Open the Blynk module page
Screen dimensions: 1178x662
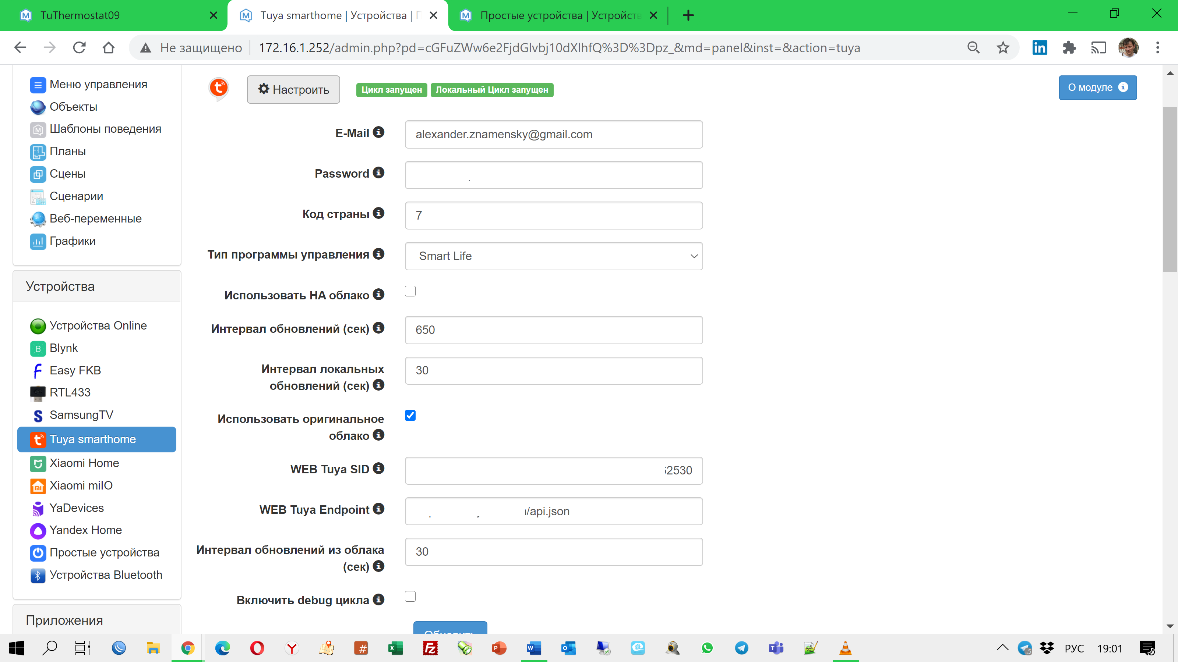coord(64,348)
